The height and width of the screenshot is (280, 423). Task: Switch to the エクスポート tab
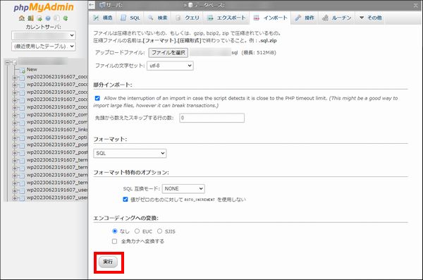tap(226, 18)
